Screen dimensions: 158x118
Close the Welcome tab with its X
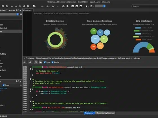pos(32,10)
